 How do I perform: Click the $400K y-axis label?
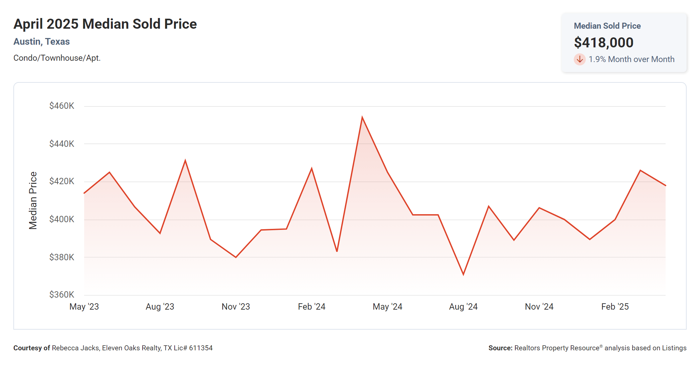(x=62, y=219)
